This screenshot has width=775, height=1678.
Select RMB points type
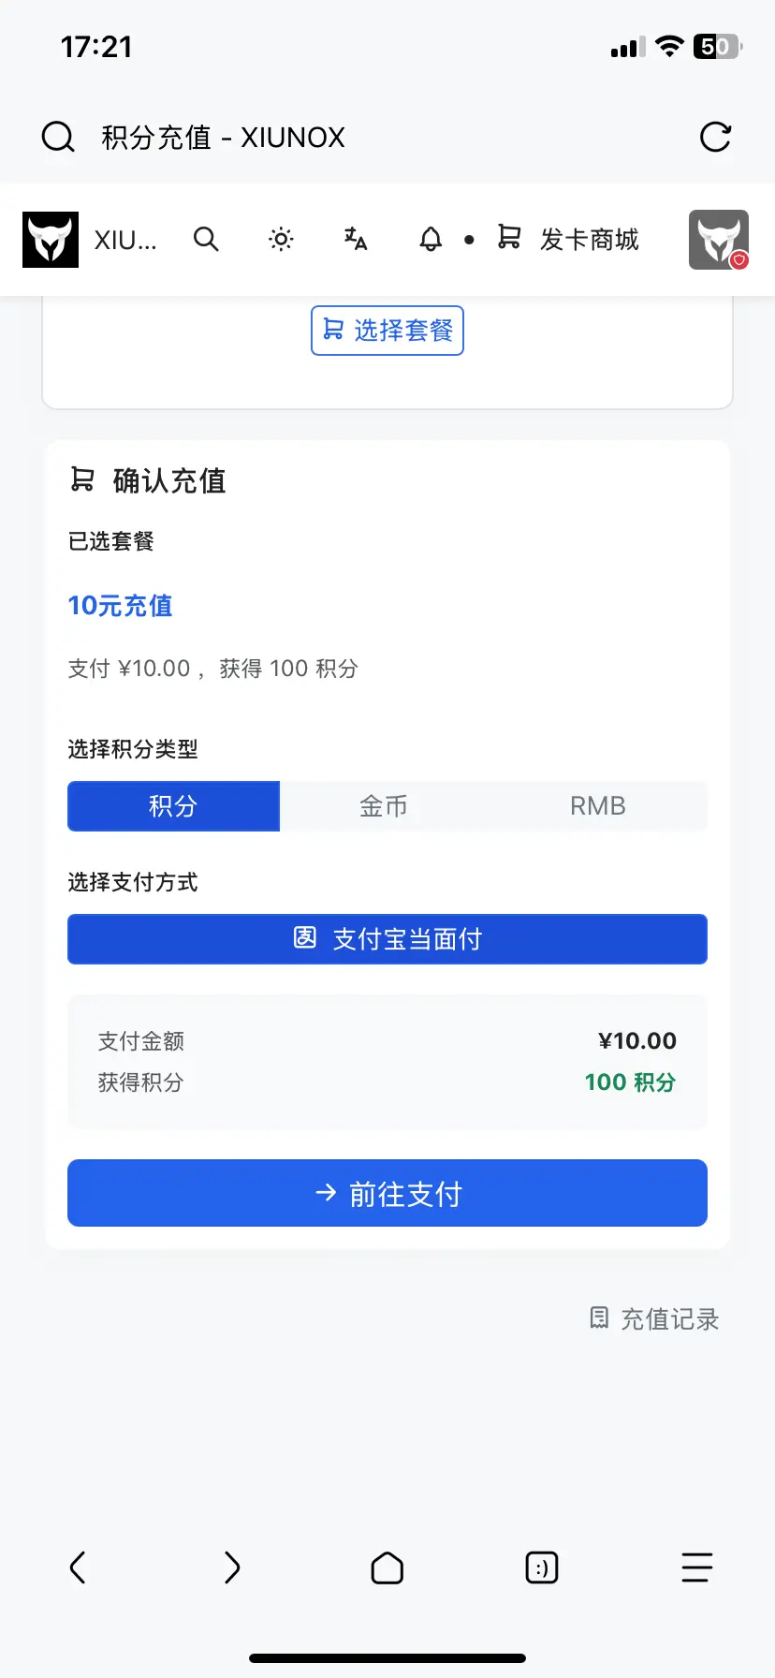coord(598,806)
